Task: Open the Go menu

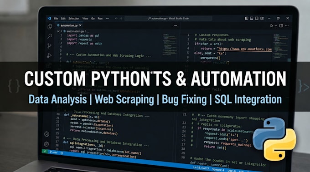Action: (93, 18)
